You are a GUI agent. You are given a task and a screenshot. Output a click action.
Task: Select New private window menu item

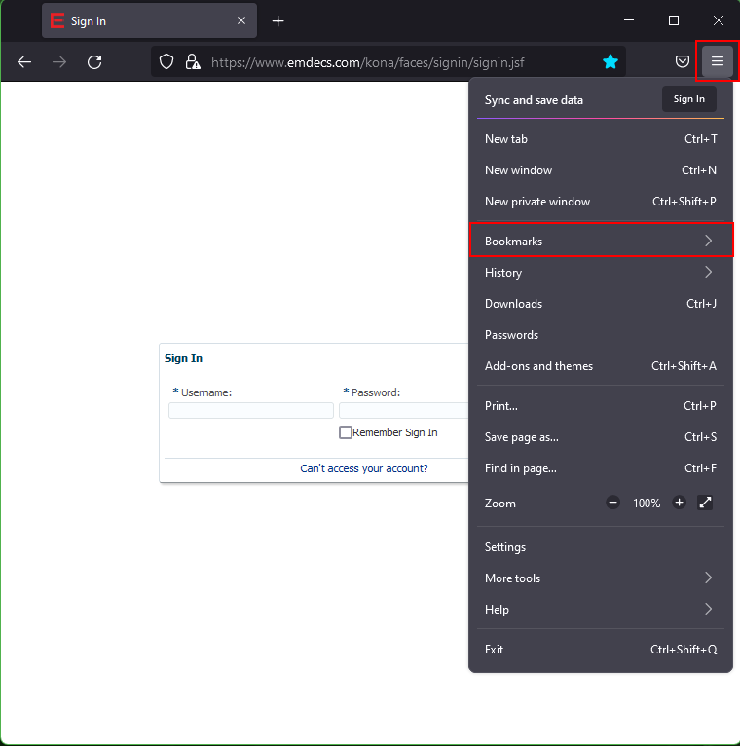coord(537,202)
